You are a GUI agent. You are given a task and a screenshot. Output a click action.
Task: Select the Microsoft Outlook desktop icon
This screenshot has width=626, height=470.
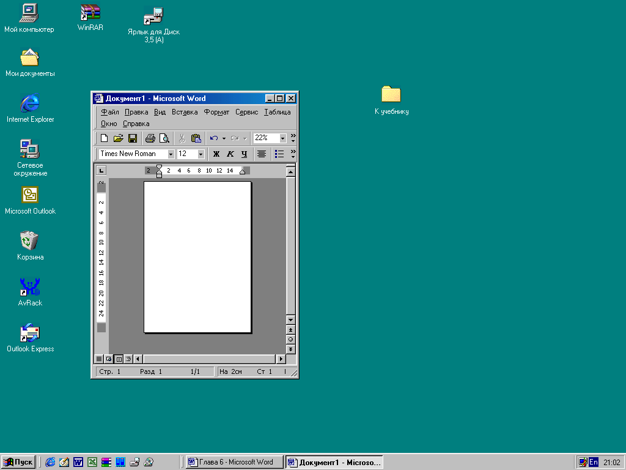pos(30,200)
